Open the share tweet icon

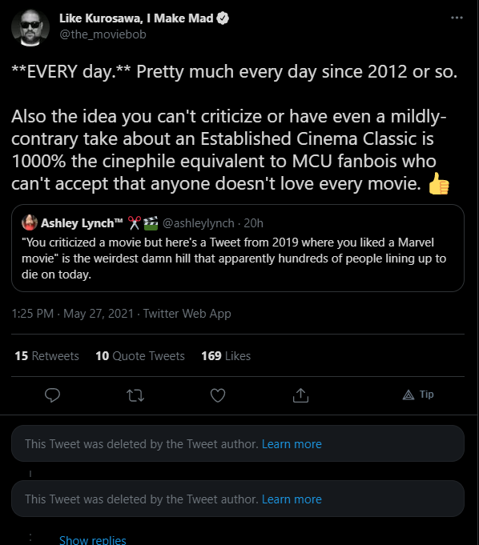click(300, 395)
